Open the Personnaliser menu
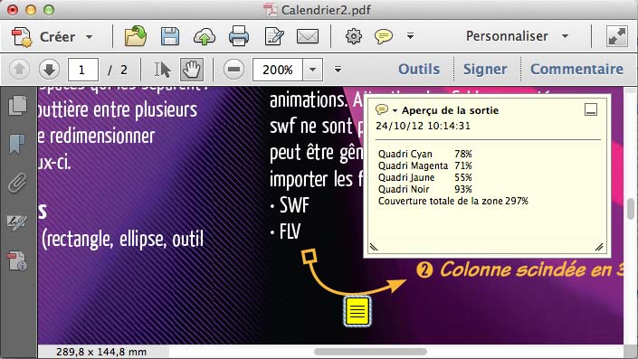638x359 pixels. click(518, 36)
